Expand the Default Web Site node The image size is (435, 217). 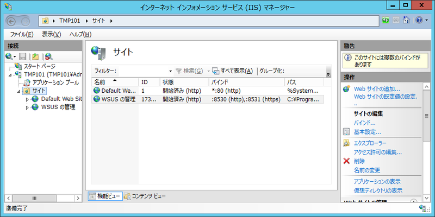pos(27,99)
